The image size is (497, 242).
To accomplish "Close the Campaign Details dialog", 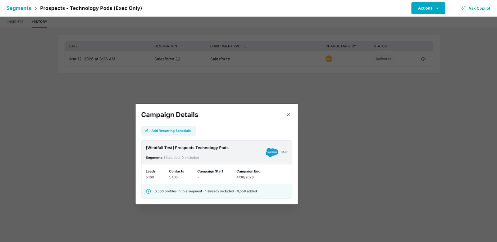I will point(288,115).
